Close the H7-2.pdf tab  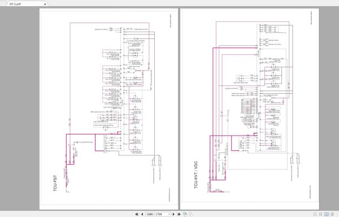pos(45,4)
